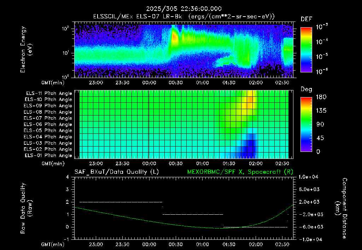362x250 pixels.
Task: Click the green MEXORBMC/SPF X, Spacecraft (R) label
Action: [240, 172]
